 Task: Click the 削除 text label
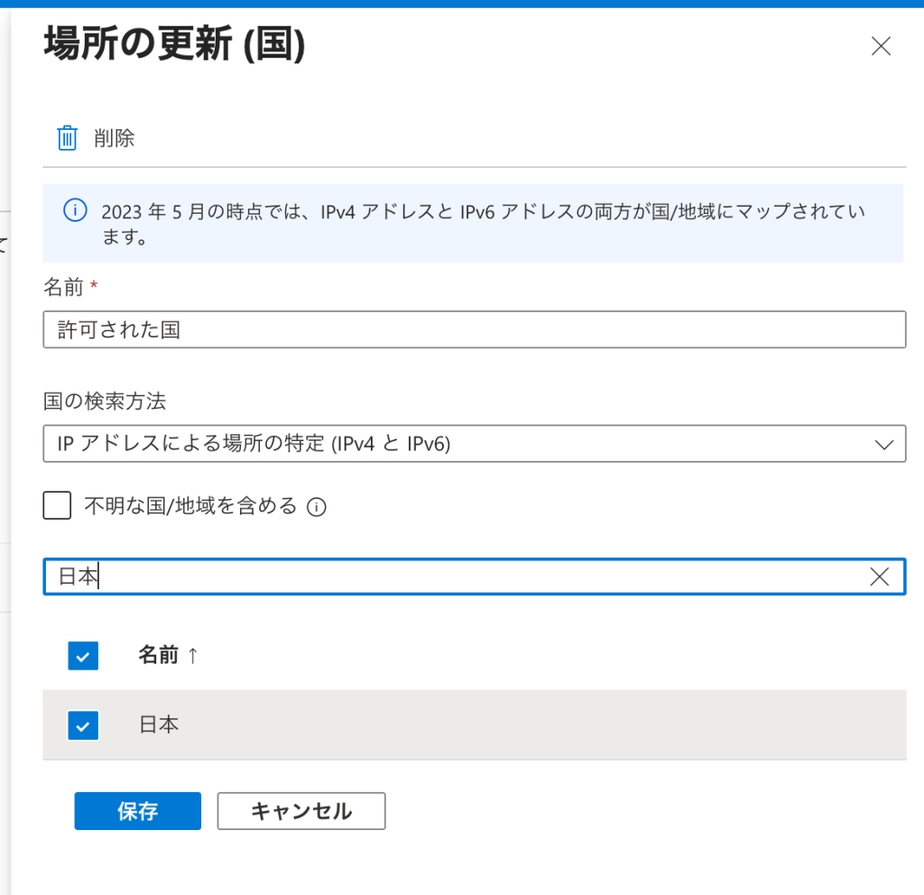pos(115,138)
